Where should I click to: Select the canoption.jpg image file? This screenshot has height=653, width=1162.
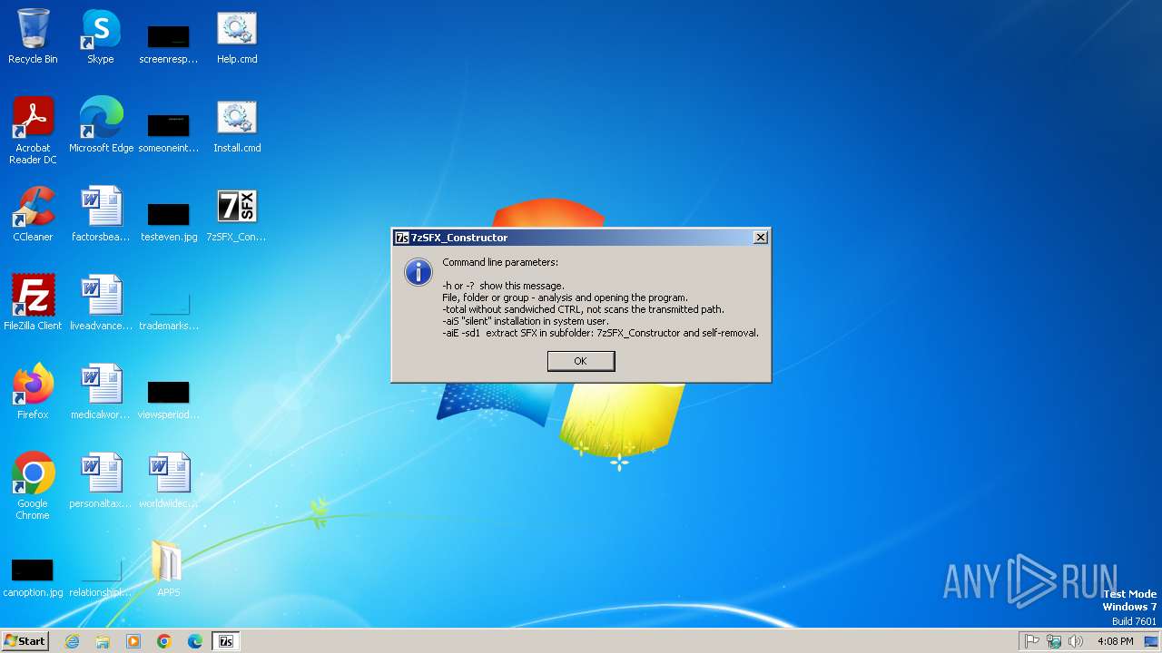point(33,576)
